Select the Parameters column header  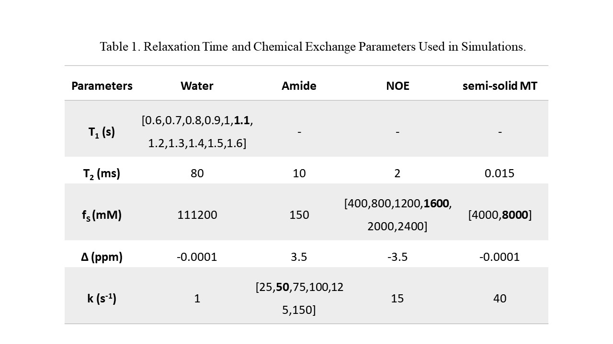coord(102,86)
